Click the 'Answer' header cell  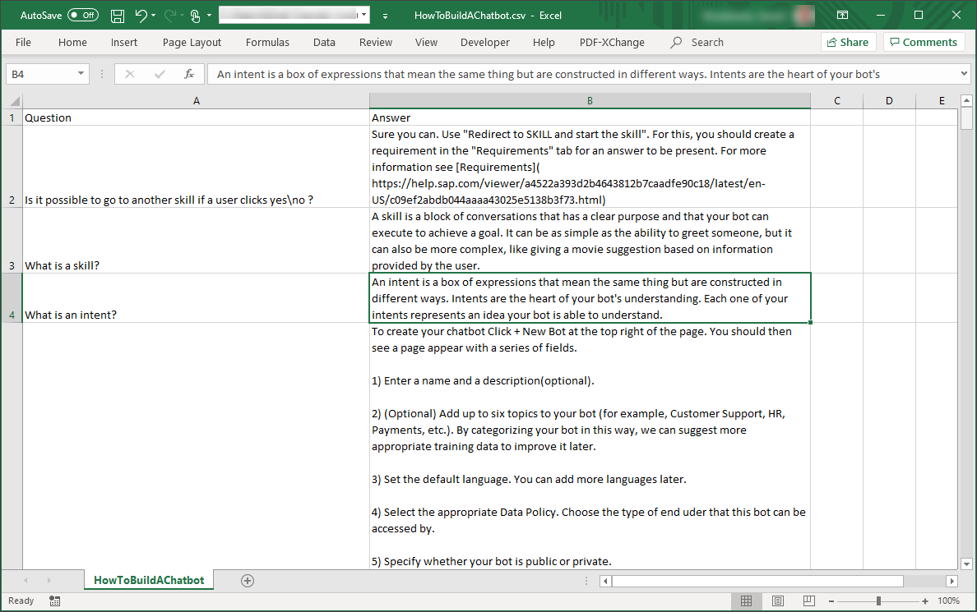click(x=590, y=117)
